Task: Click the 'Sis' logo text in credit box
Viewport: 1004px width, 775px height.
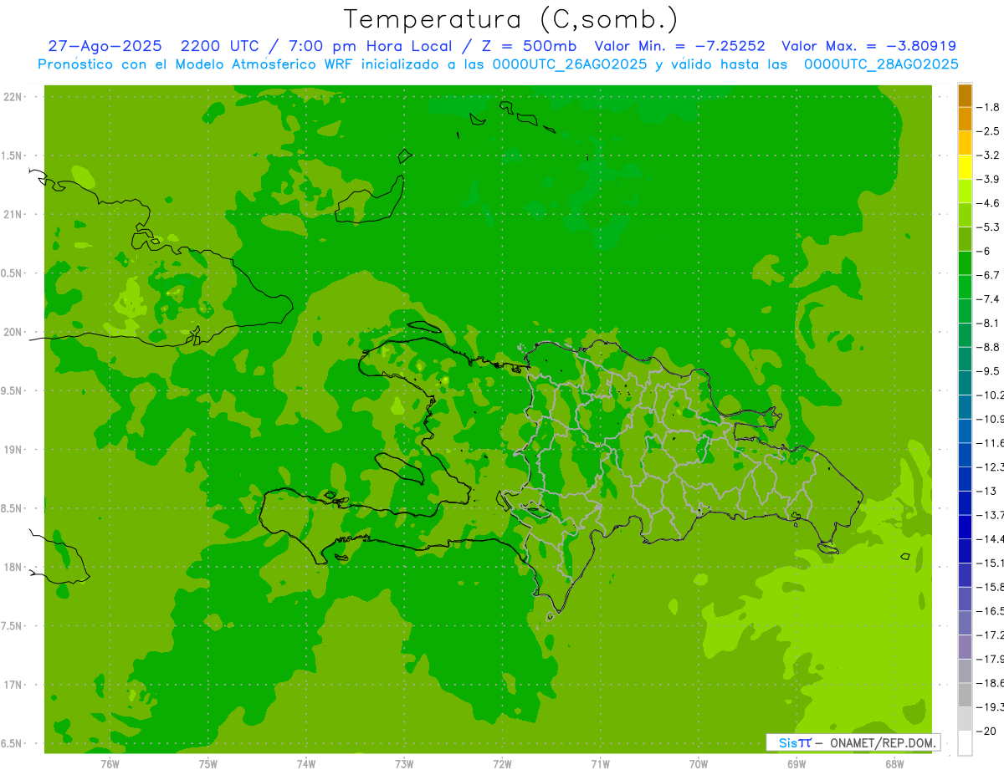Action: [x=788, y=742]
